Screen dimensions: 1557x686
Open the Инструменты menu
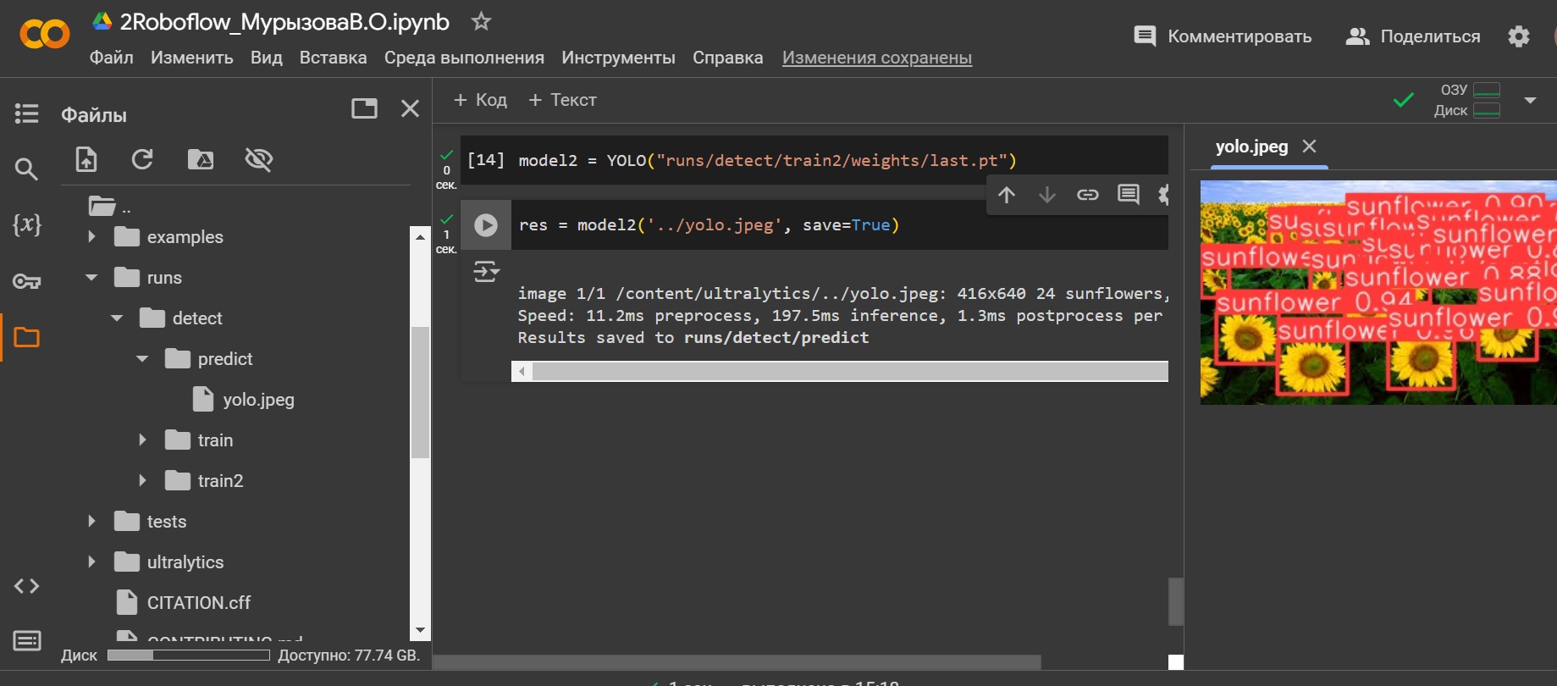[618, 58]
